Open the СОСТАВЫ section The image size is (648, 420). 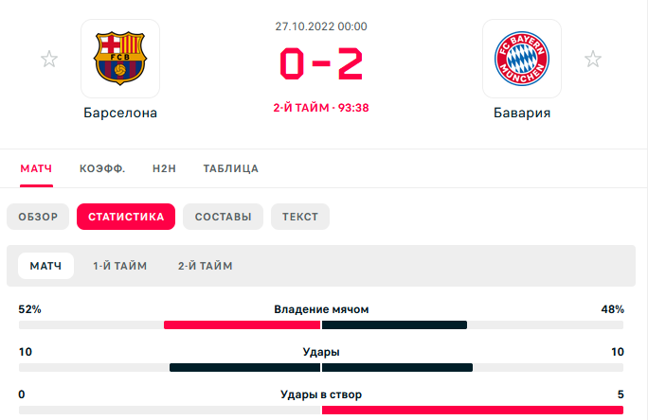click(224, 217)
